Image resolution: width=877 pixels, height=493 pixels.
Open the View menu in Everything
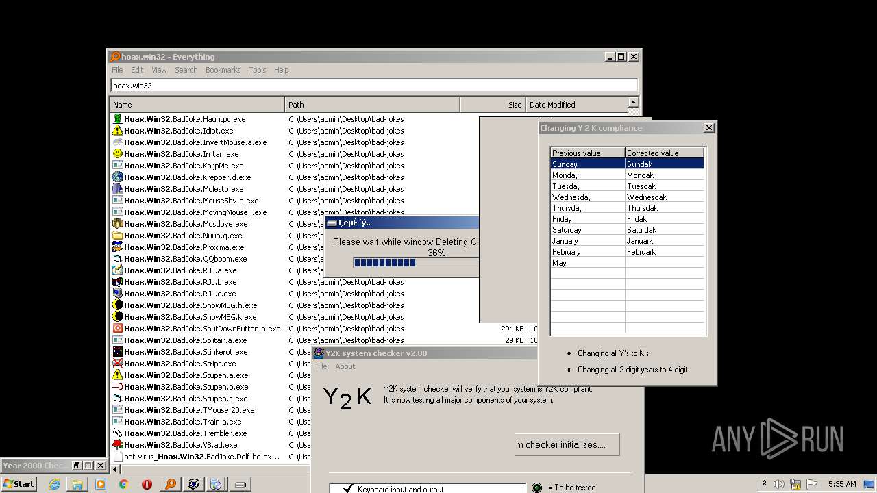(x=159, y=70)
